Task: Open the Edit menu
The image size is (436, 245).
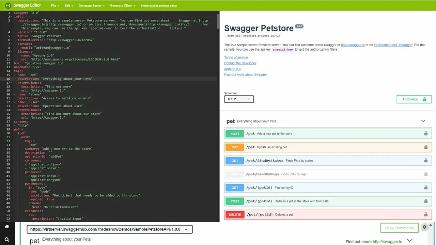Action: click(x=69, y=6)
